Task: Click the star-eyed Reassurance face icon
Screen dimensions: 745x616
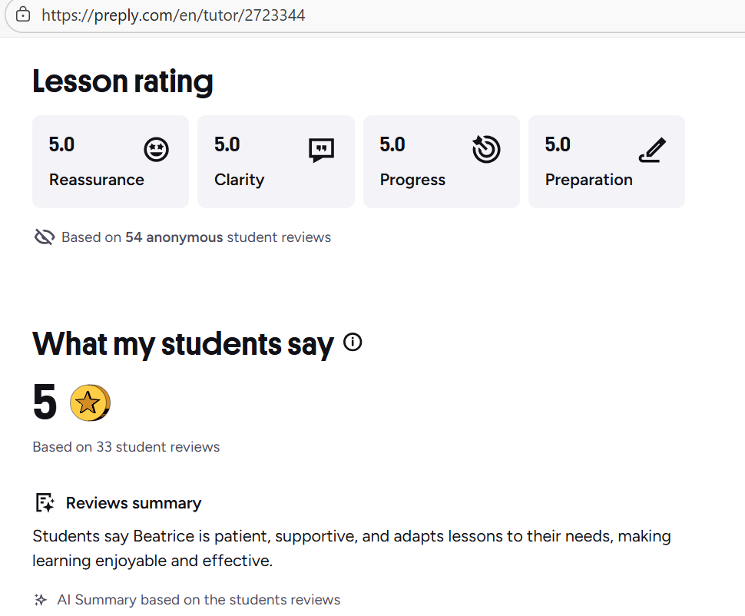Action: pos(157,150)
